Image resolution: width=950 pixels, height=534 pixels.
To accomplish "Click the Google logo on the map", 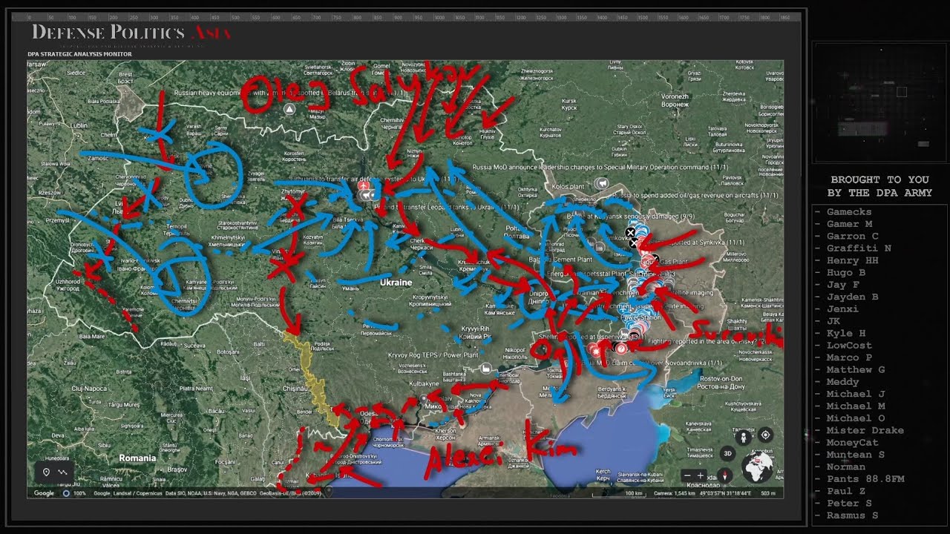I will coord(44,493).
